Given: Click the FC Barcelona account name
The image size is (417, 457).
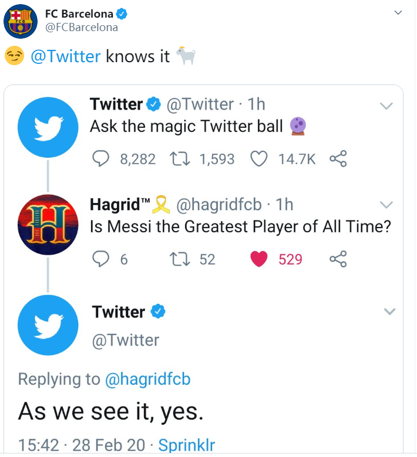Looking at the screenshot, I should tap(79, 13).
